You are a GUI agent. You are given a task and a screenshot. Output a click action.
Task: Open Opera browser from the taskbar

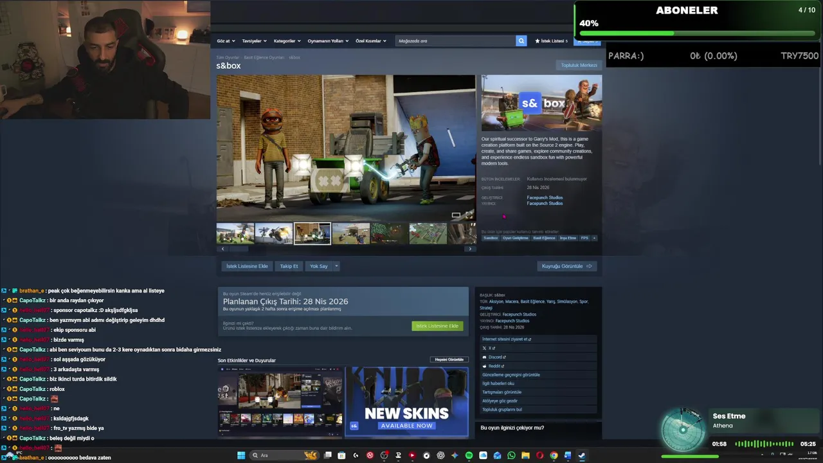click(x=539, y=455)
